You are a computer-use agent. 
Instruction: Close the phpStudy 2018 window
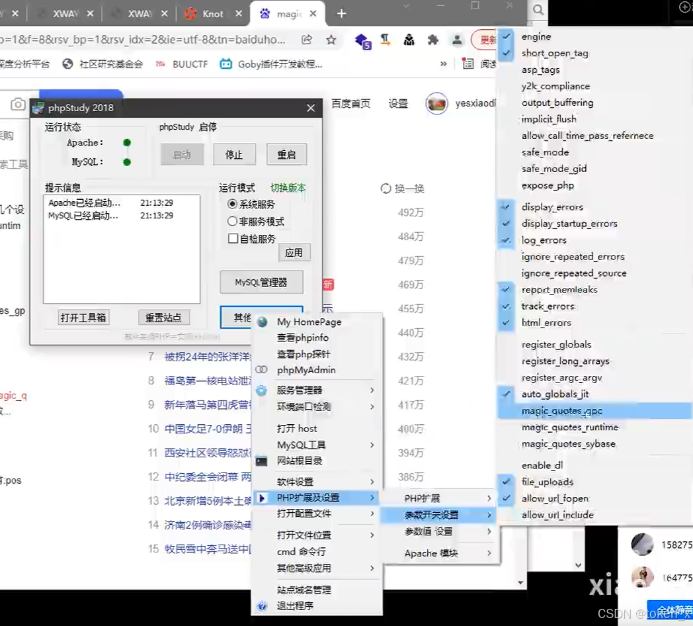[311, 108]
